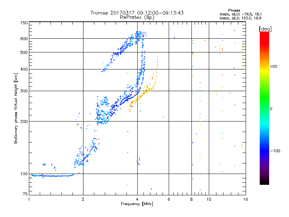The height and width of the screenshot is (217, 289).
Task: Click the x-axis tick label '8'
Action: (x=191, y=199)
